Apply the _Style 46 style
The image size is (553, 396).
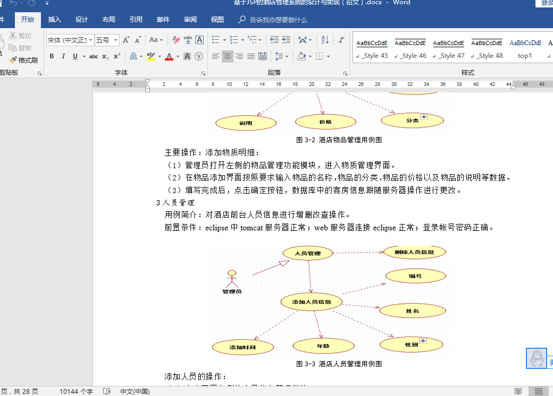[410, 49]
